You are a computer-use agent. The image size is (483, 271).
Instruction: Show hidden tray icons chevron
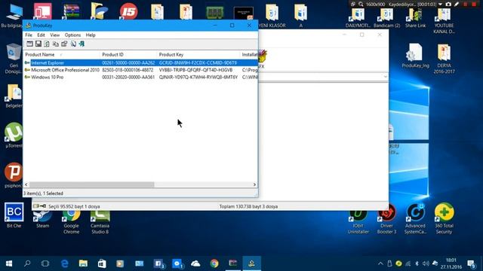coord(380,263)
